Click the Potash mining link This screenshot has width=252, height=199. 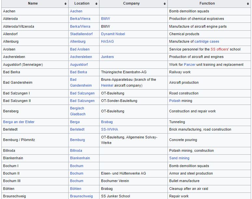pyautogui.click(x=175, y=101)
